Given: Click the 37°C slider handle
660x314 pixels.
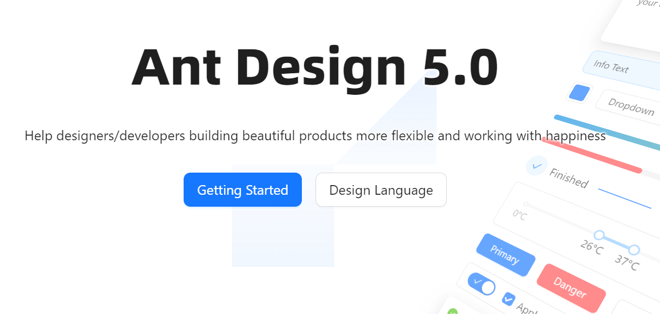Looking at the screenshot, I should click(x=634, y=250).
